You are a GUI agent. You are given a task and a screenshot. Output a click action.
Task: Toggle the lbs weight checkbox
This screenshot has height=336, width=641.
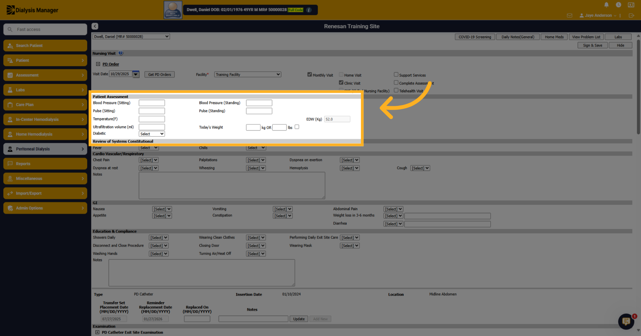tap(297, 127)
